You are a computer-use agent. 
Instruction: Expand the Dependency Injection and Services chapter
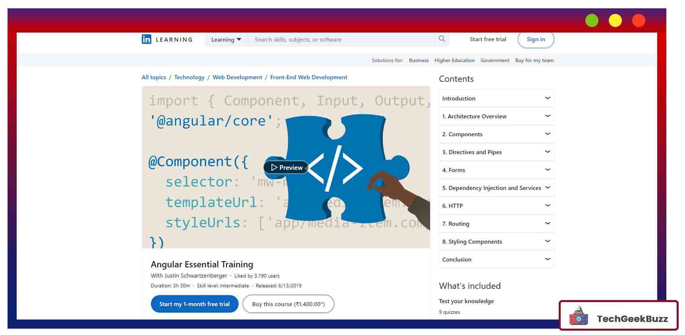[x=496, y=188]
